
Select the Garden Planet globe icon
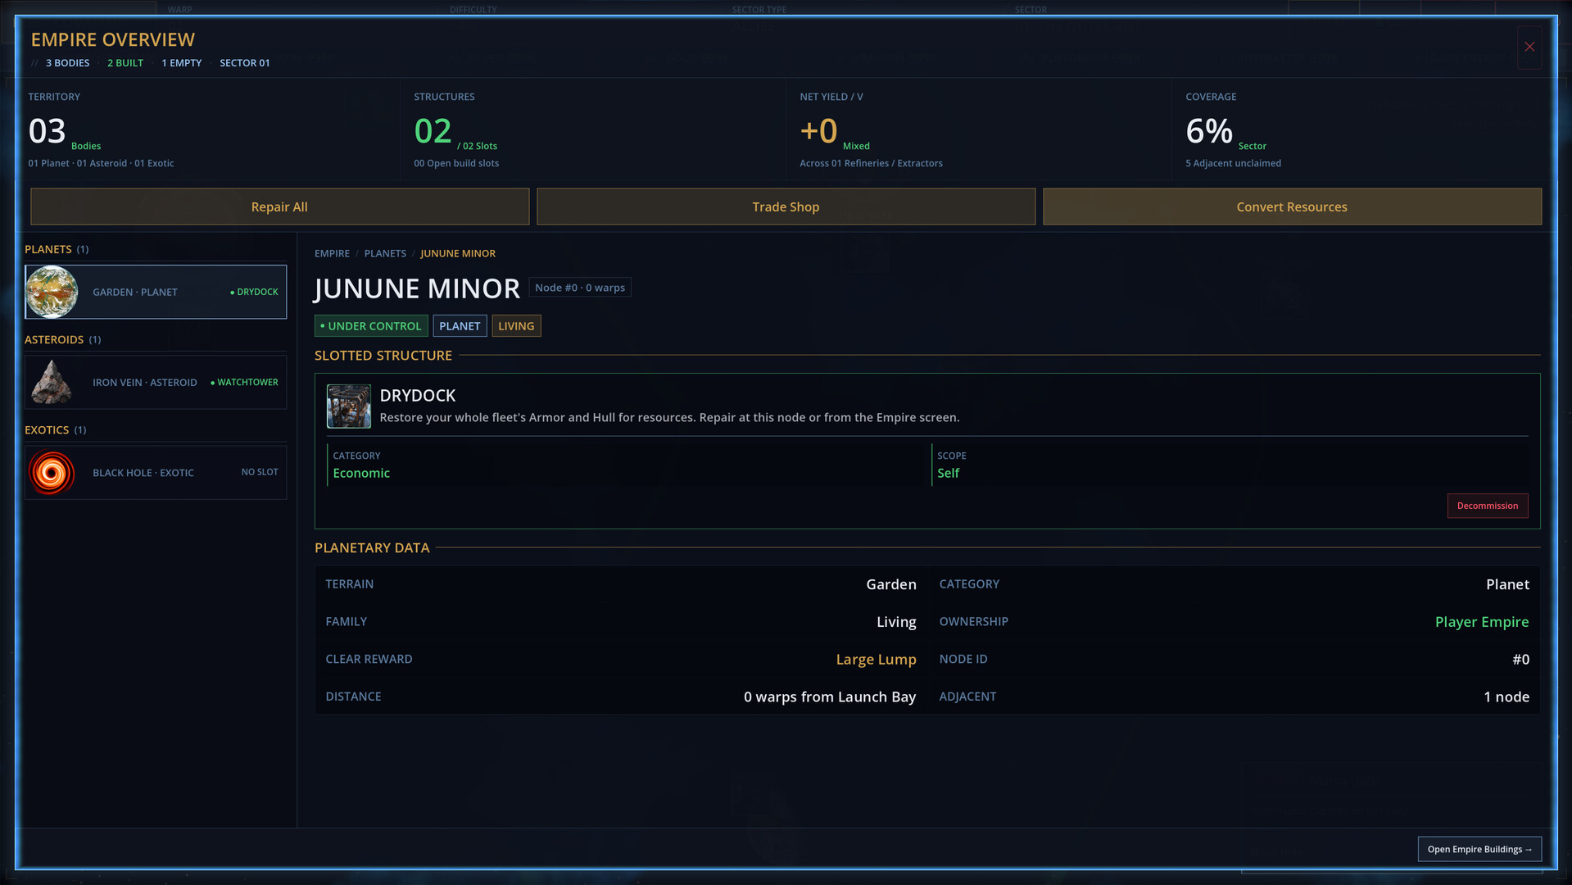tap(52, 292)
